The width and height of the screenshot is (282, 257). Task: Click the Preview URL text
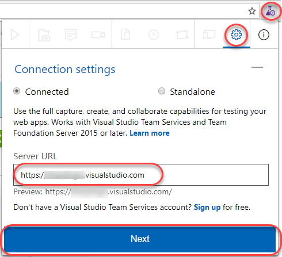point(93,191)
